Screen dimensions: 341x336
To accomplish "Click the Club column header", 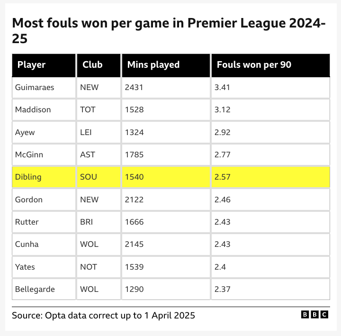I will point(92,65).
